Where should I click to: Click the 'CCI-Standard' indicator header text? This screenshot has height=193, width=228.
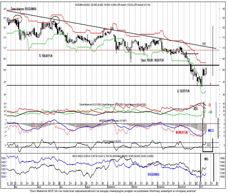tap(113, 141)
